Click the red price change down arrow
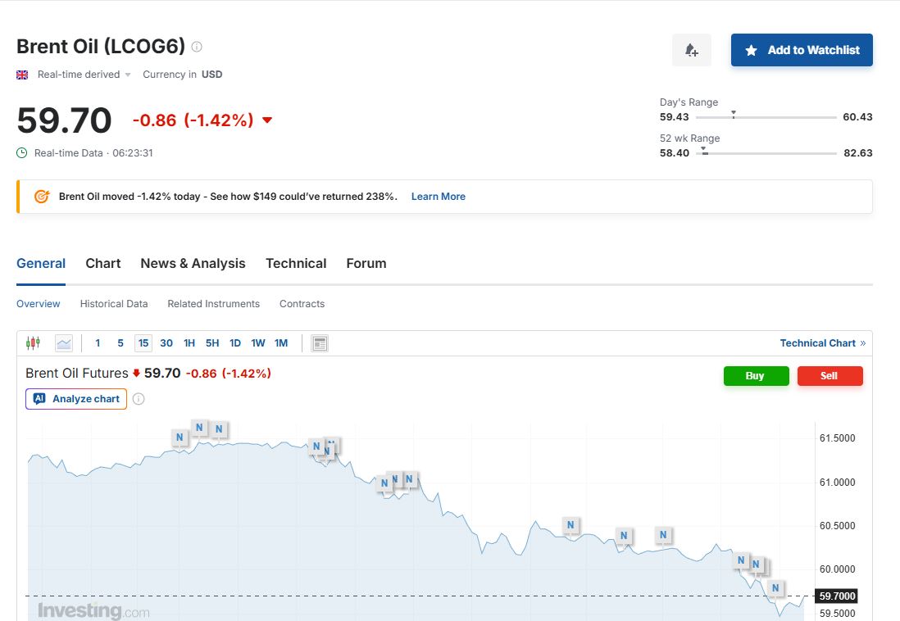 tap(266, 120)
